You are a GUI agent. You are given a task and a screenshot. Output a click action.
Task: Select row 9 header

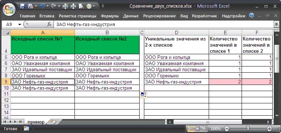coord(6,82)
